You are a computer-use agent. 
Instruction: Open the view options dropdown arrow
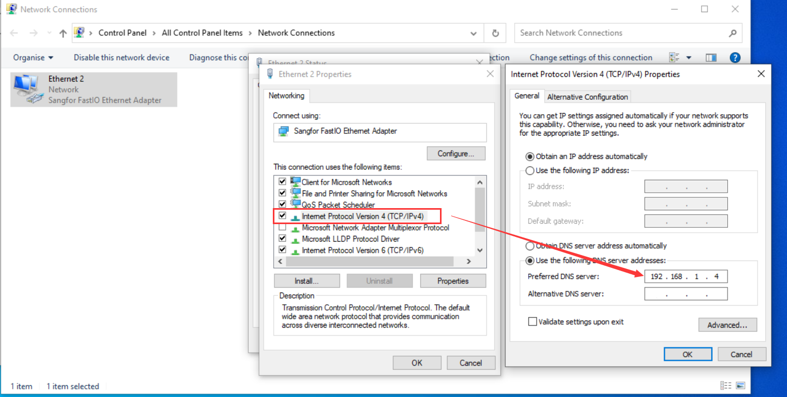(689, 58)
